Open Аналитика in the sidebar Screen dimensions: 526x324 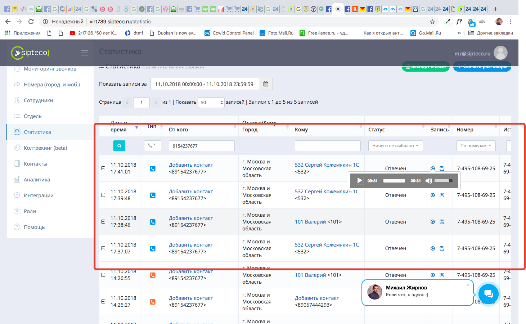pyautogui.click(x=37, y=180)
